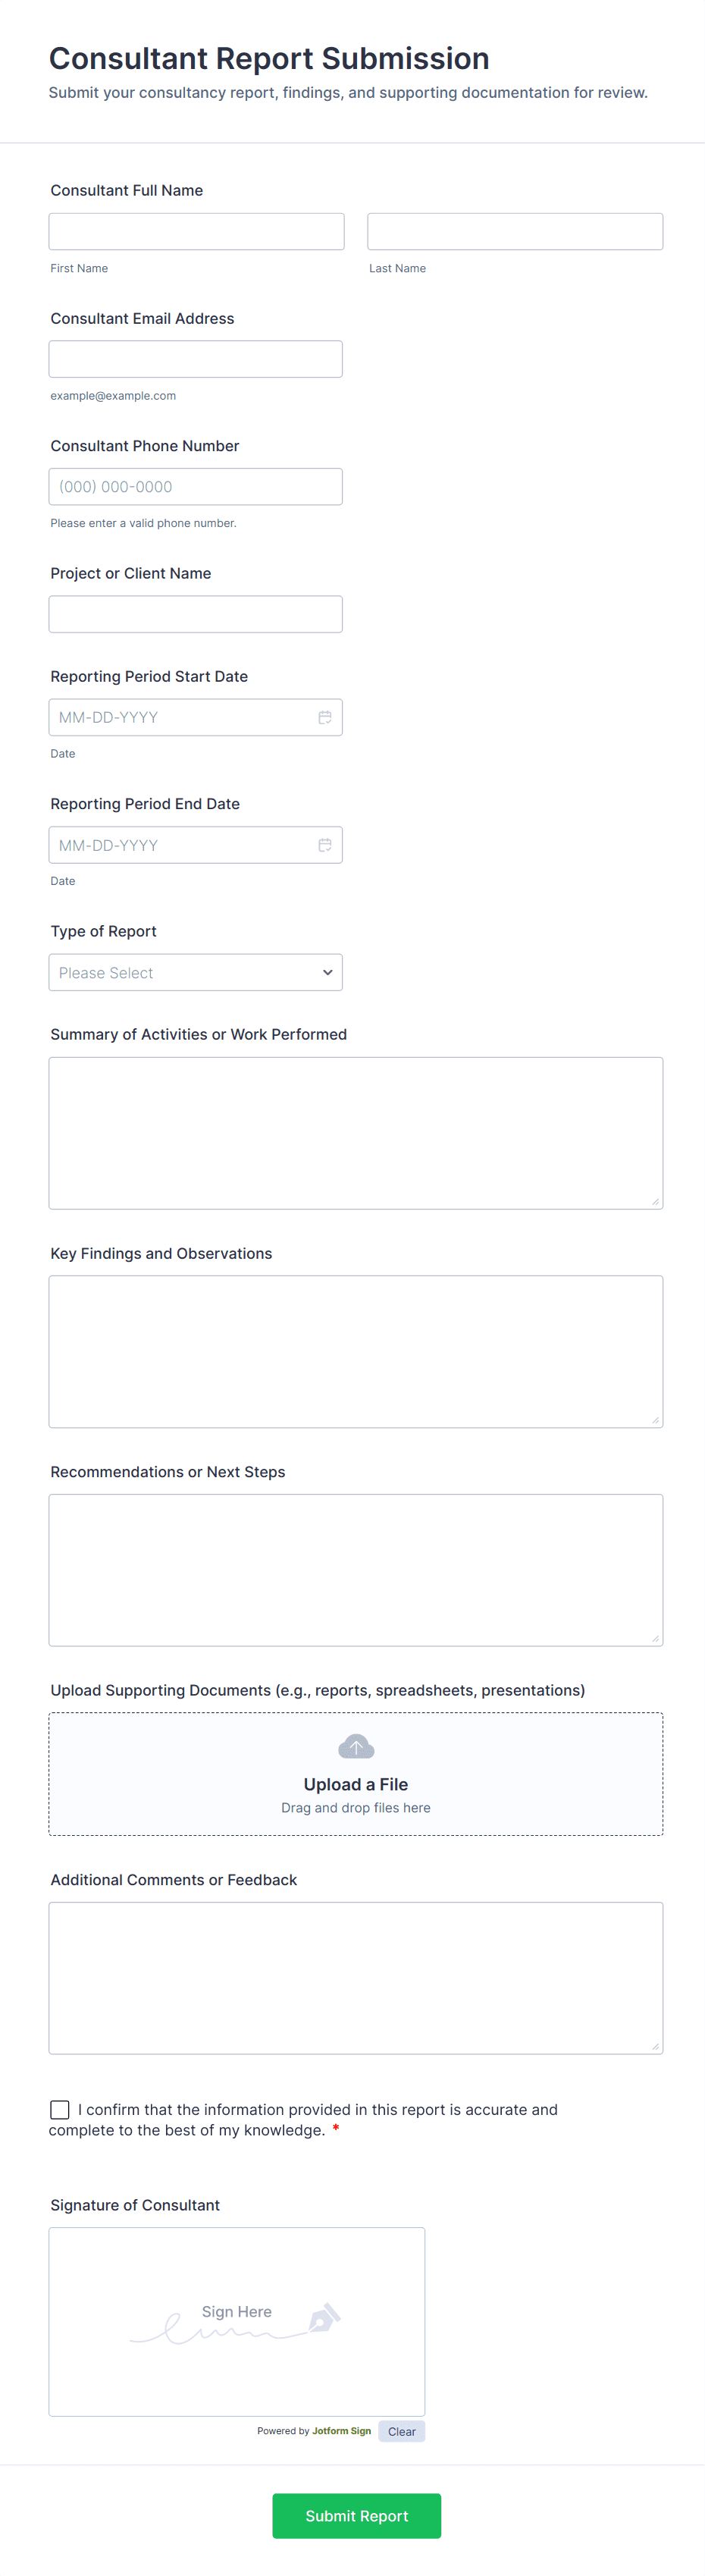Click the Key Findings and Observations text area
Image resolution: width=705 pixels, height=2576 pixels.
tap(355, 1351)
